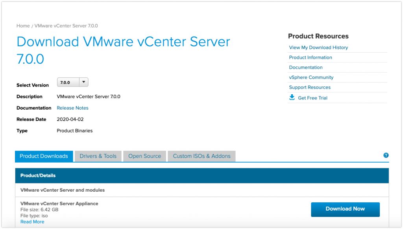Viewport: 403px width, 229px height.
Task: Click the Product/Details table header
Action: pos(202,176)
